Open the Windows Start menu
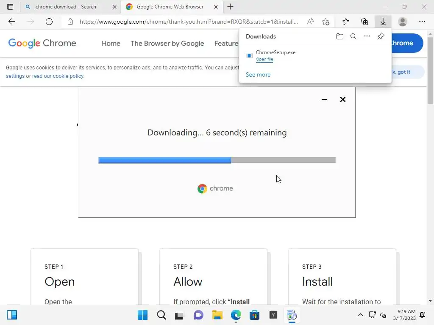The height and width of the screenshot is (325, 434). point(142,315)
